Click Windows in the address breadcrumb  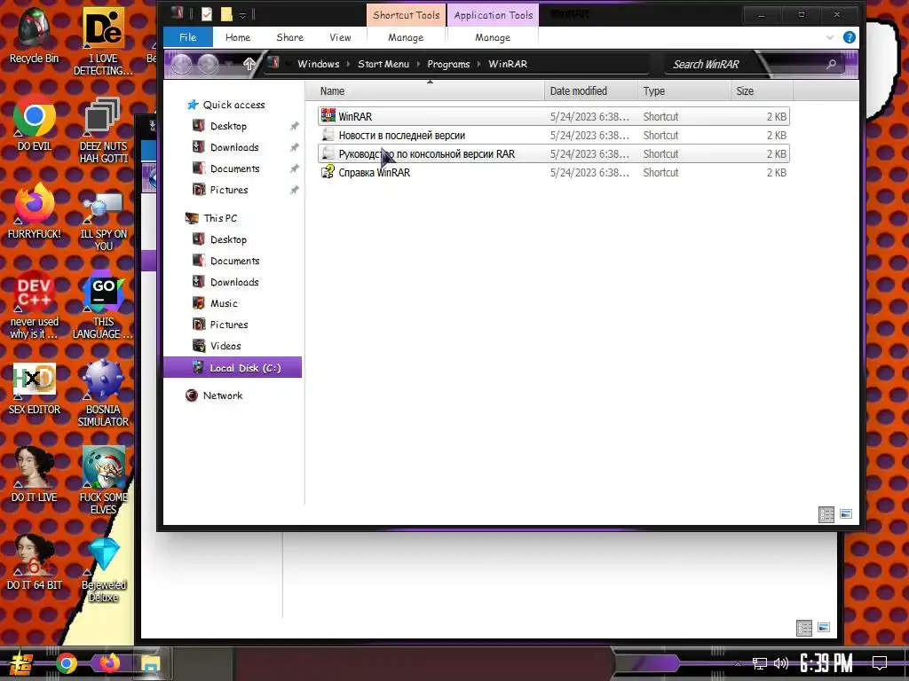[x=319, y=64]
